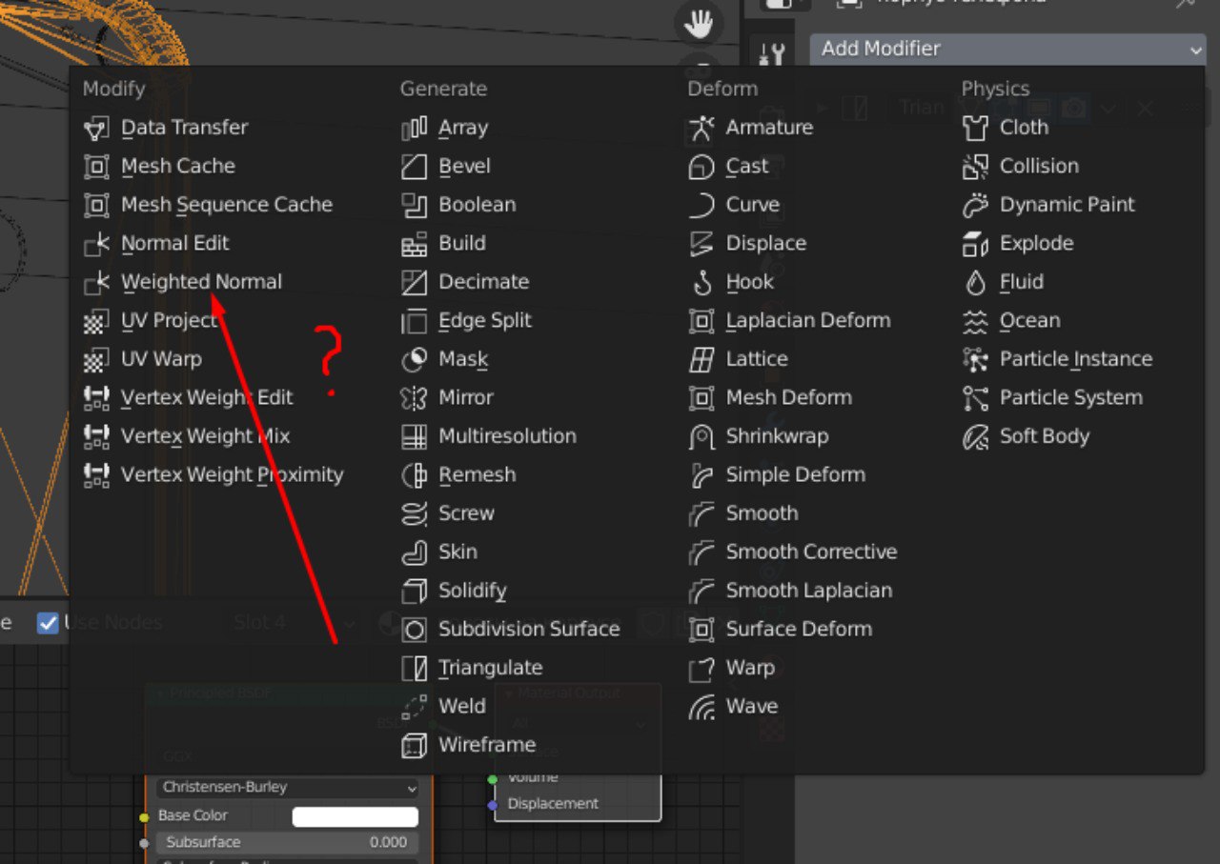
Task: Adjust the Subsurface 0.000 slider
Action: [287, 843]
